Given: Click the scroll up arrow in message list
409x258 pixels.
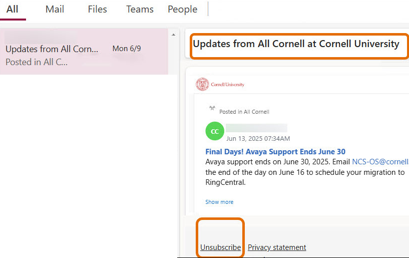Looking at the screenshot, I should coord(173,35).
